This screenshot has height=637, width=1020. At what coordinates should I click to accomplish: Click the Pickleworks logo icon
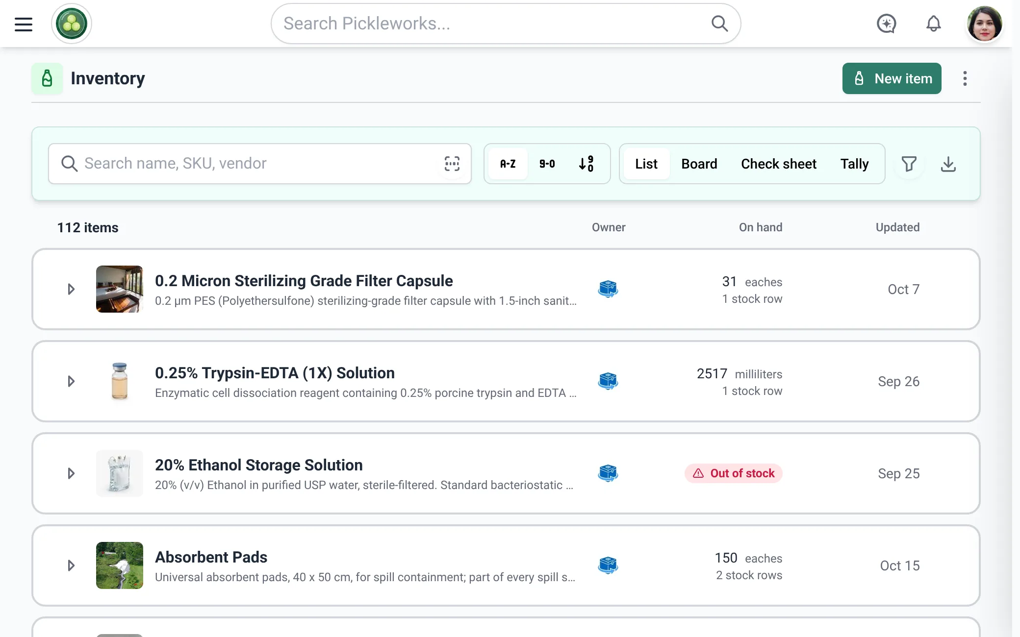pyautogui.click(x=72, y=24)
